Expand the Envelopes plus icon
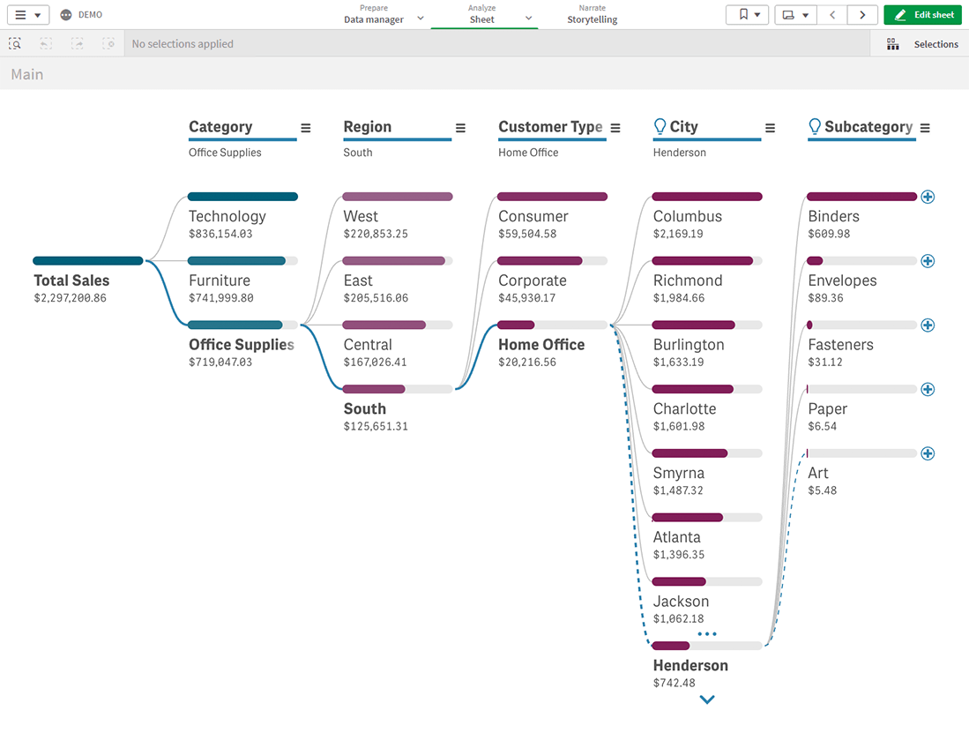 (928, 261)
